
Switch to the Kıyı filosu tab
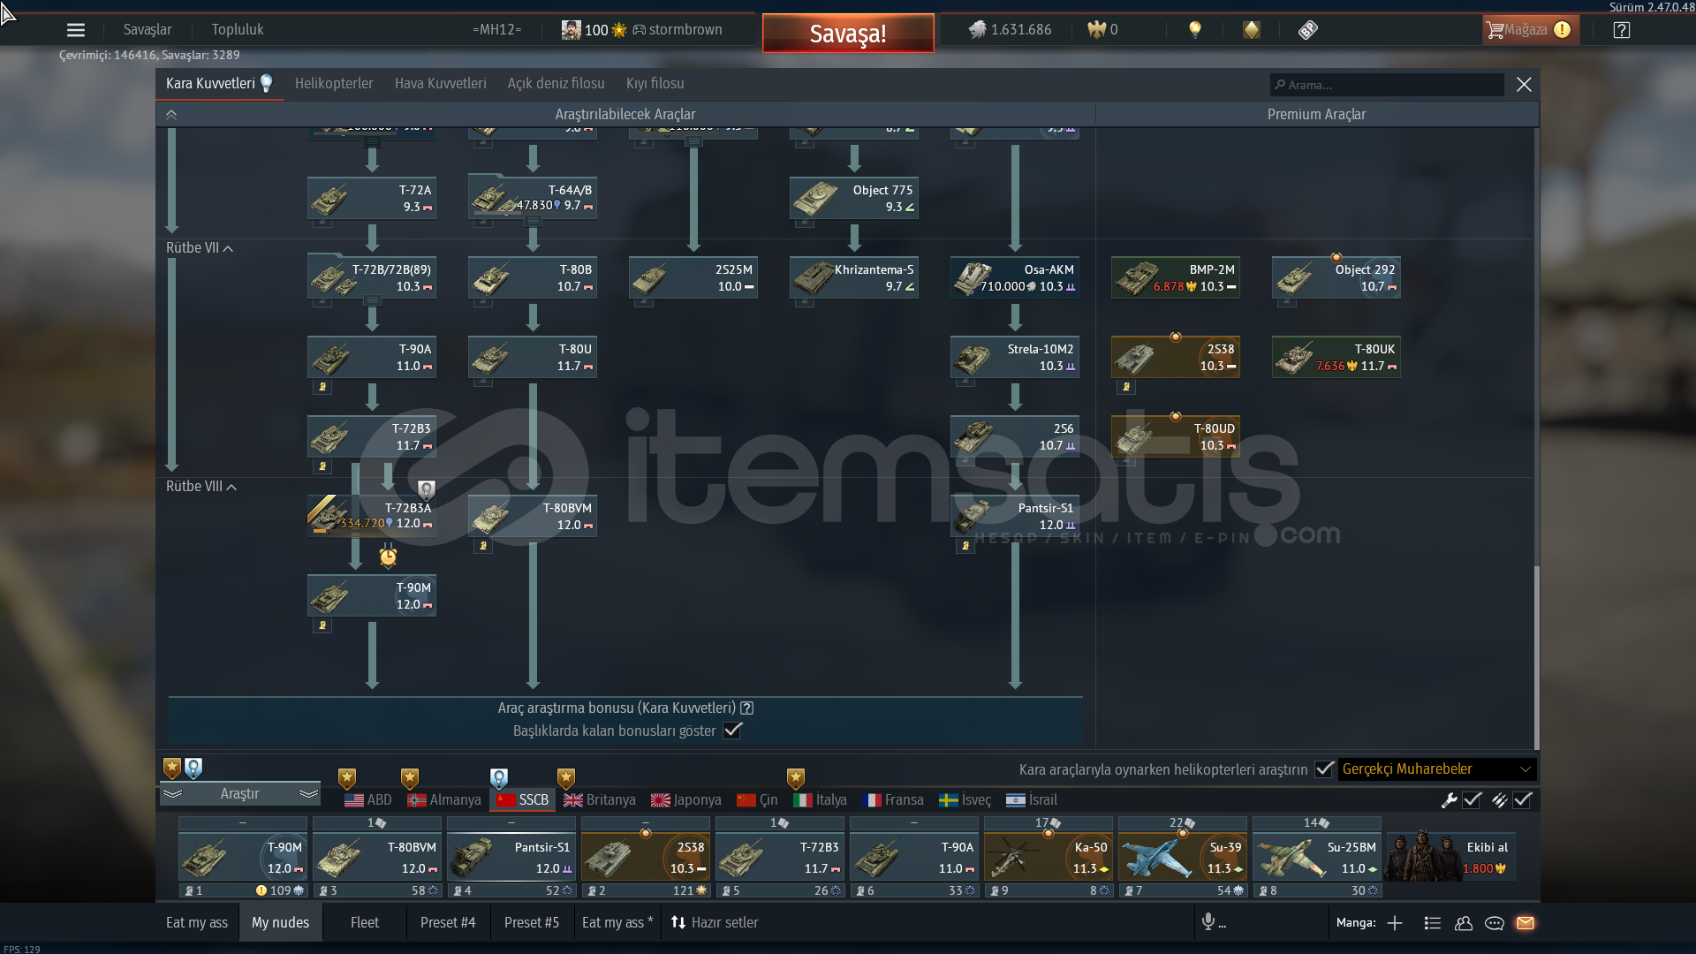point(655,84)
